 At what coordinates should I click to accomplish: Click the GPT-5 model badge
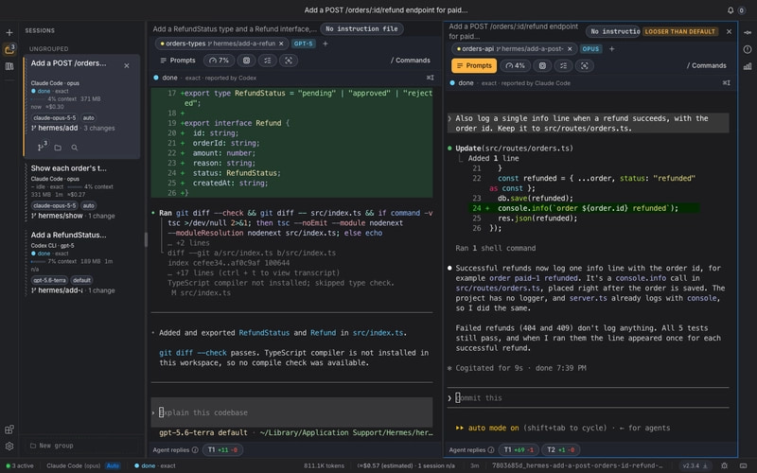pos(303,44)
